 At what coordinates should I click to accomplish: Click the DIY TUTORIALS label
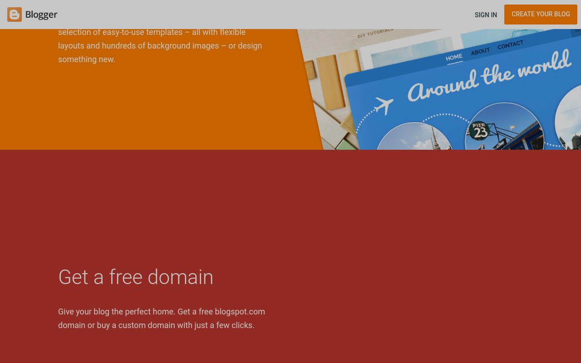[375, 33]
